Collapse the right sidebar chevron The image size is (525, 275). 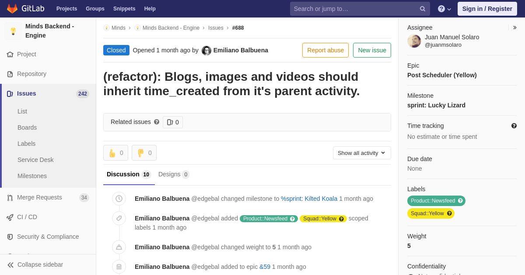(514, 27)
